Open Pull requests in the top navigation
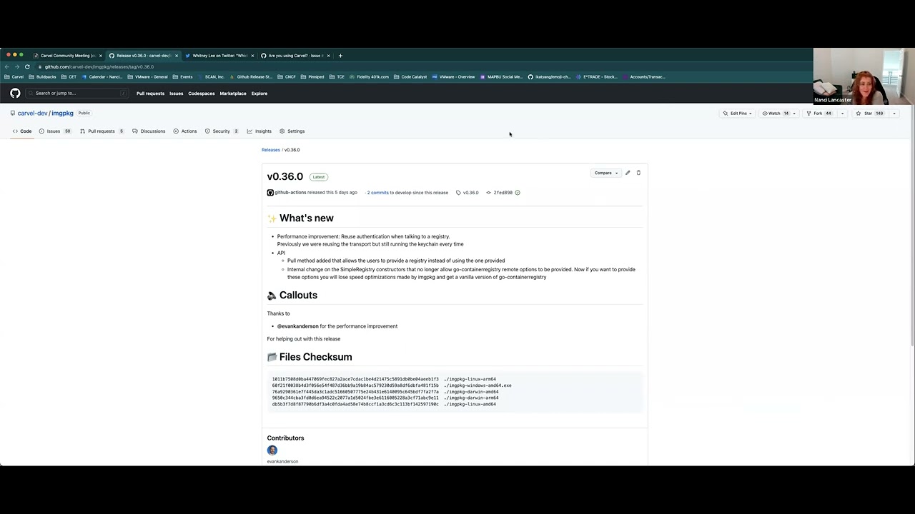Image resolution: width=915 pixels, height=514 pixels. [150, 94]
